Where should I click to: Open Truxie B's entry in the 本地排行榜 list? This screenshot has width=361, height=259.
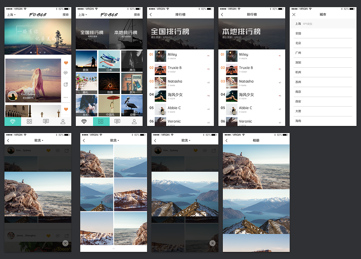tap(252, 69)
